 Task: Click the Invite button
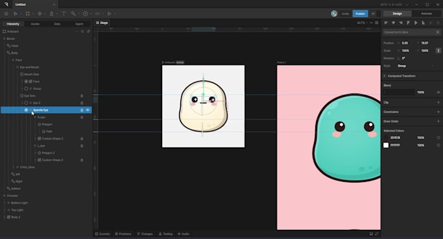(x=345, y=14)
